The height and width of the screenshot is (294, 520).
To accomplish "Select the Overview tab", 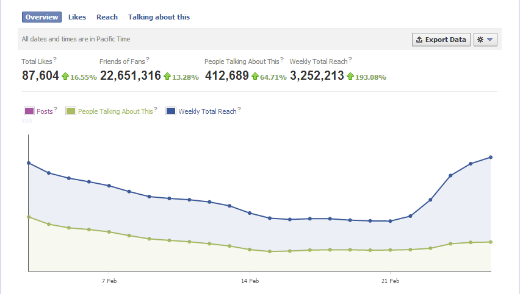I will pos(42,17).
